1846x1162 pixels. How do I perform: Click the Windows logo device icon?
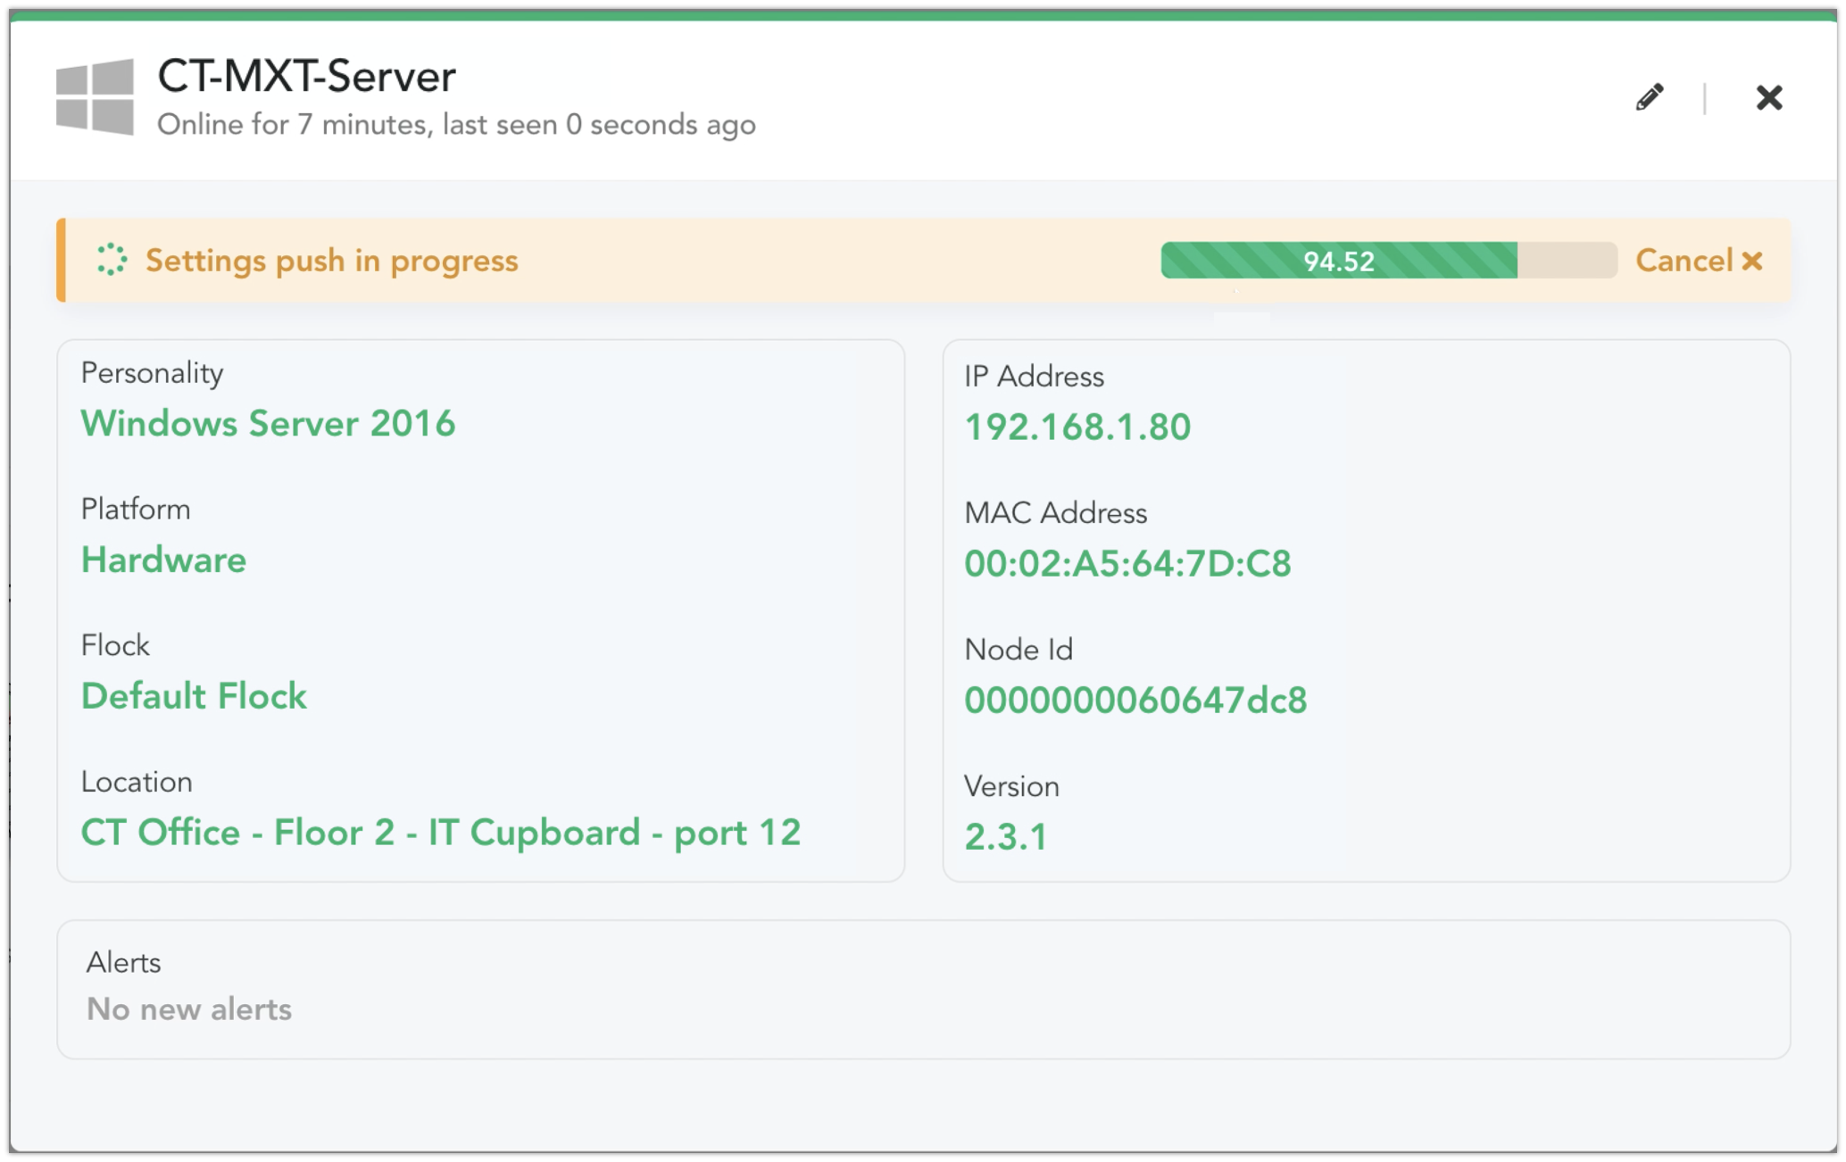(x=95, y=97)
